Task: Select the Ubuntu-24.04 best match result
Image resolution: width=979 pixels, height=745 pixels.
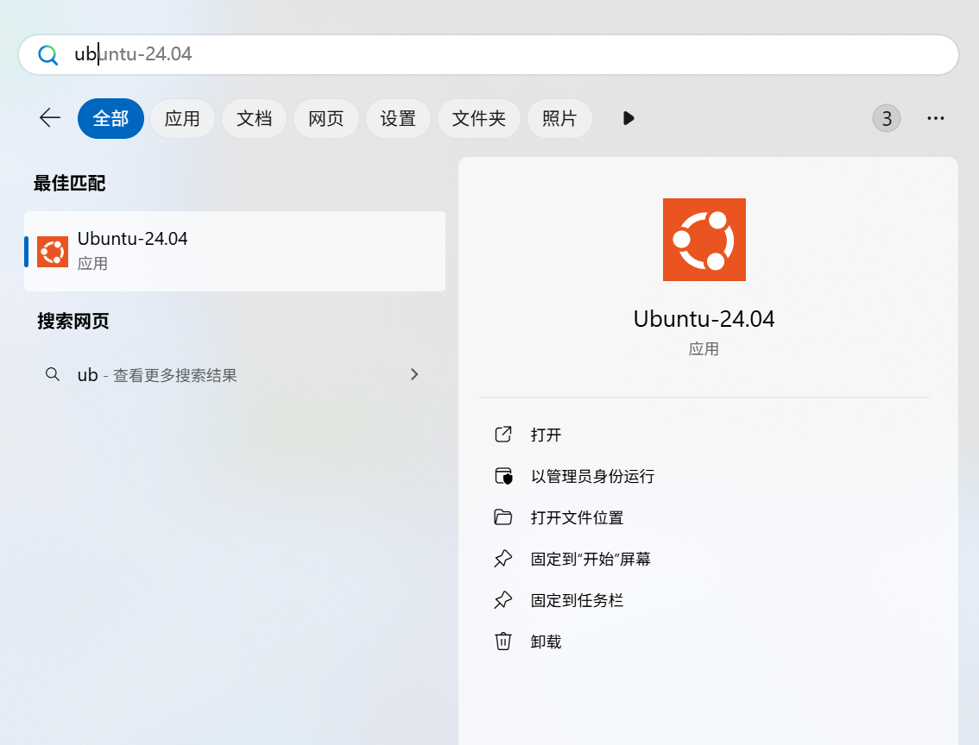Action: (235, 251)
